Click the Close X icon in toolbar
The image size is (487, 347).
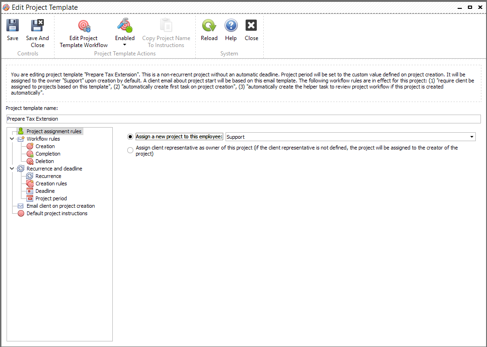tap(251, 26)
